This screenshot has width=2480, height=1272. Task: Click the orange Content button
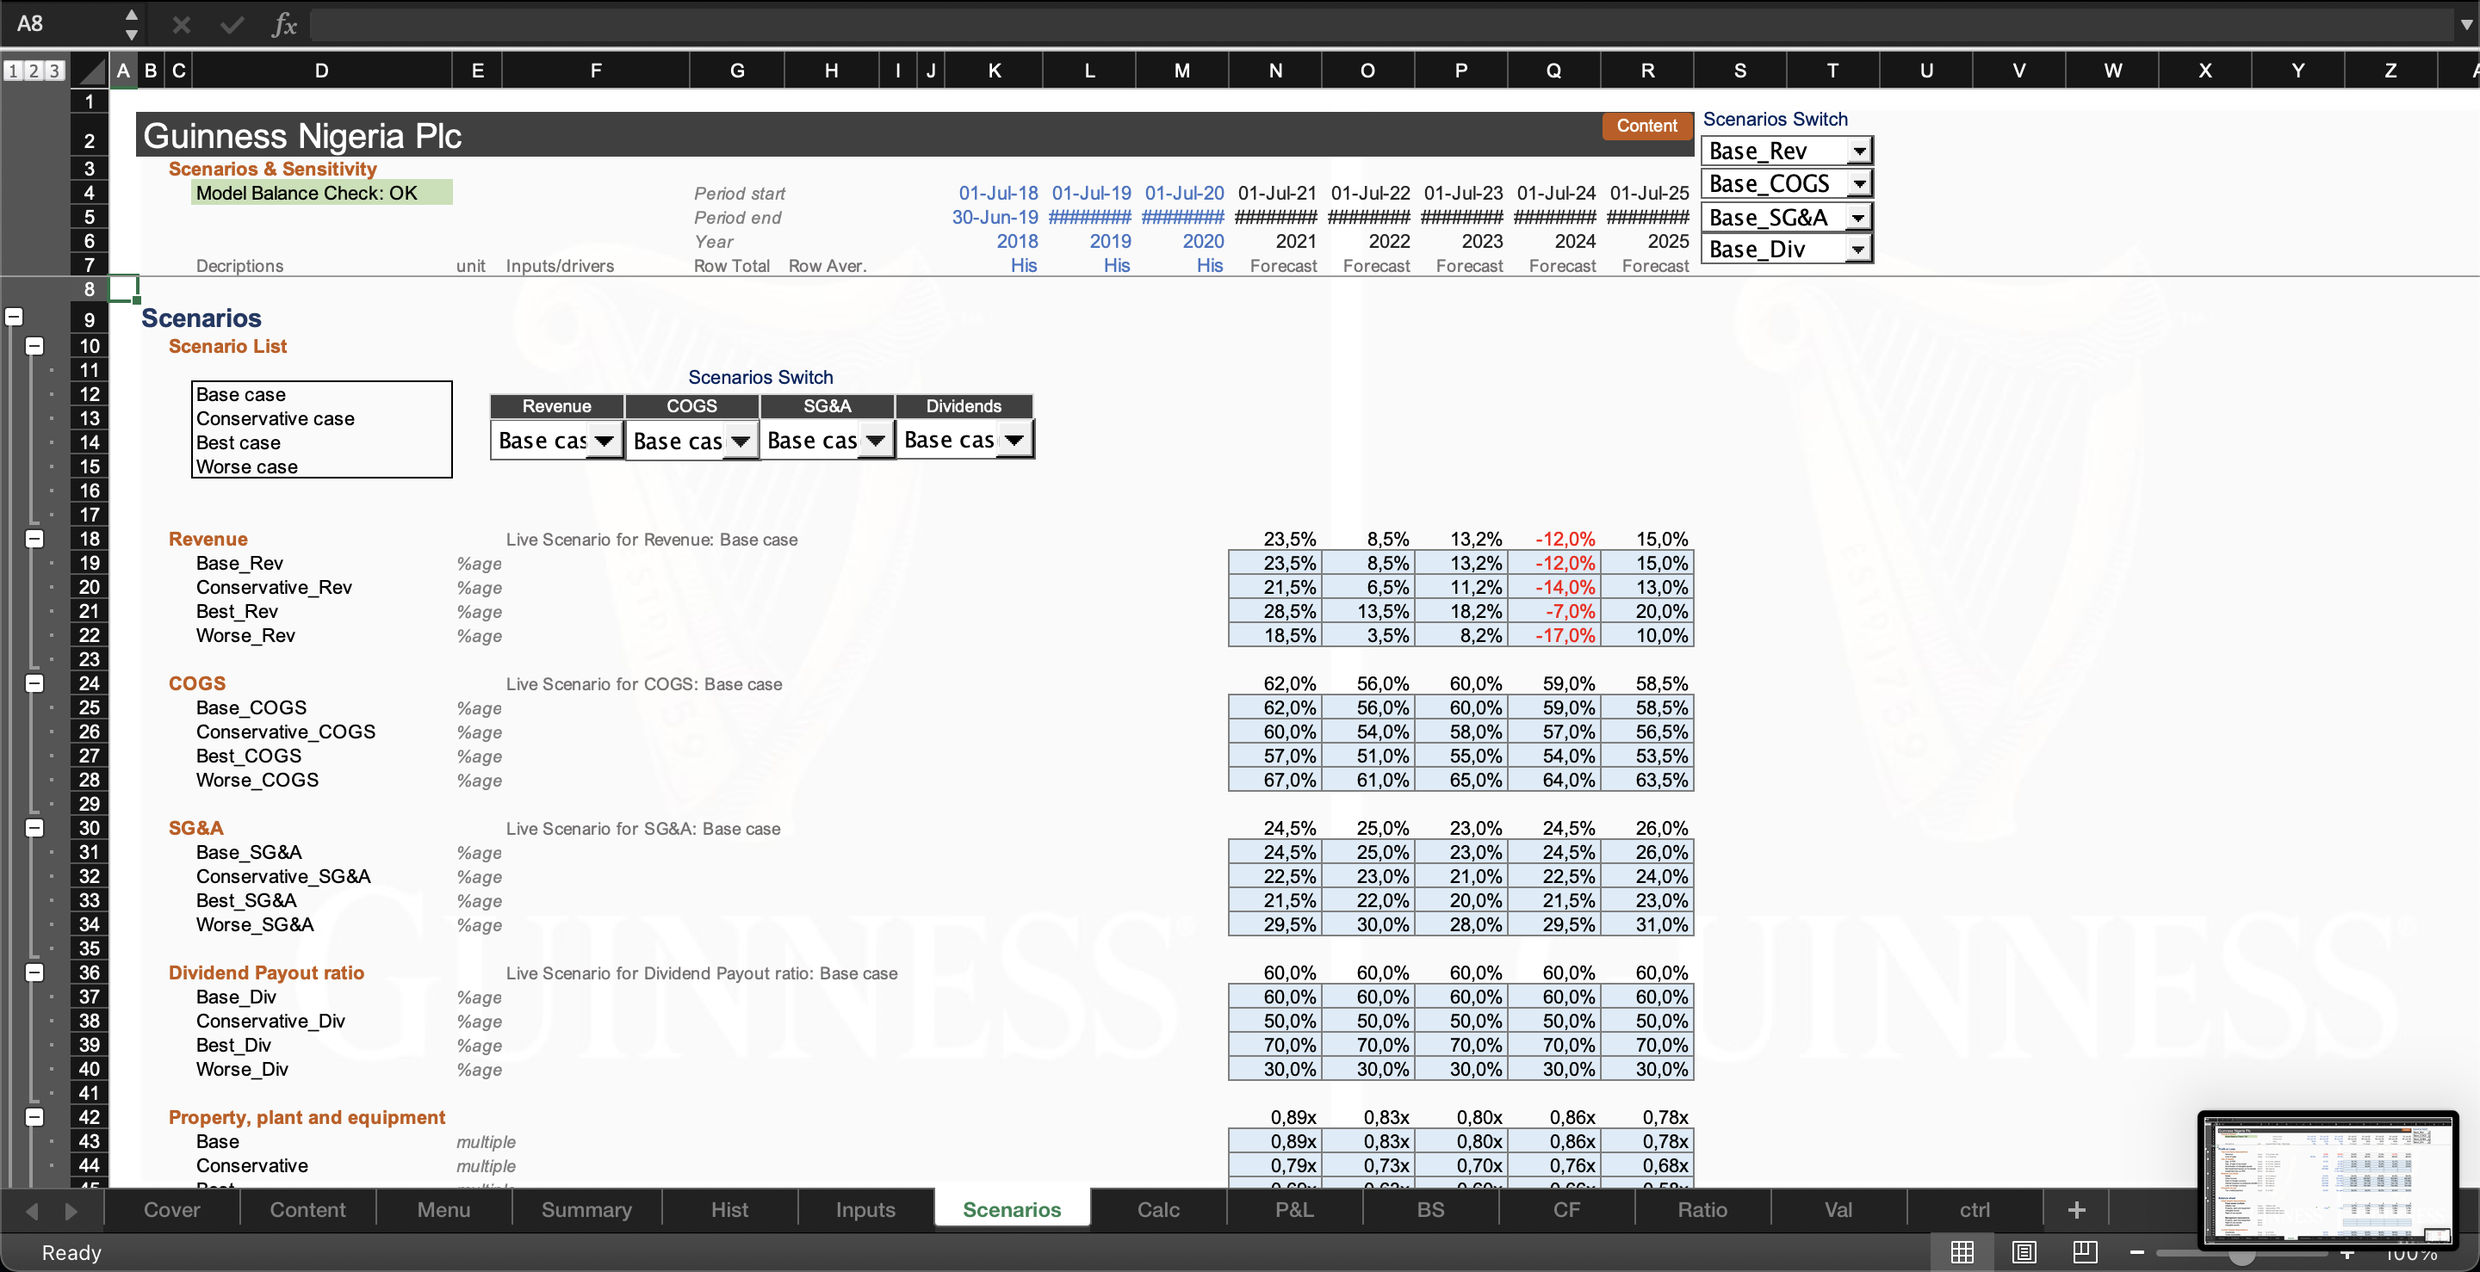1646,126
